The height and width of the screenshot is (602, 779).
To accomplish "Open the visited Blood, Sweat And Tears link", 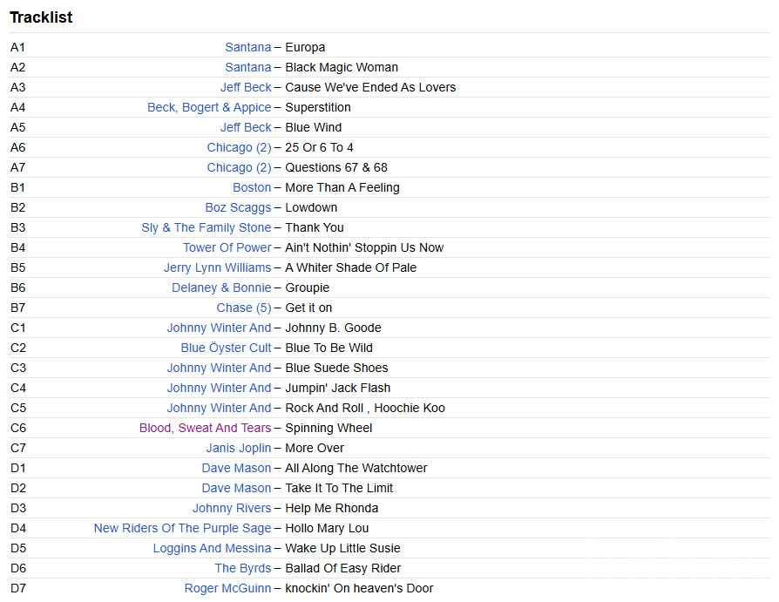I will click(205, 428).
